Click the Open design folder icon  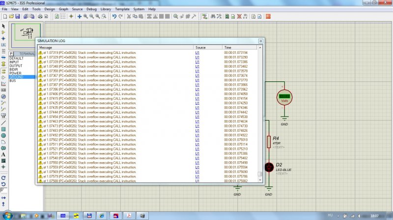pos(11,16)
